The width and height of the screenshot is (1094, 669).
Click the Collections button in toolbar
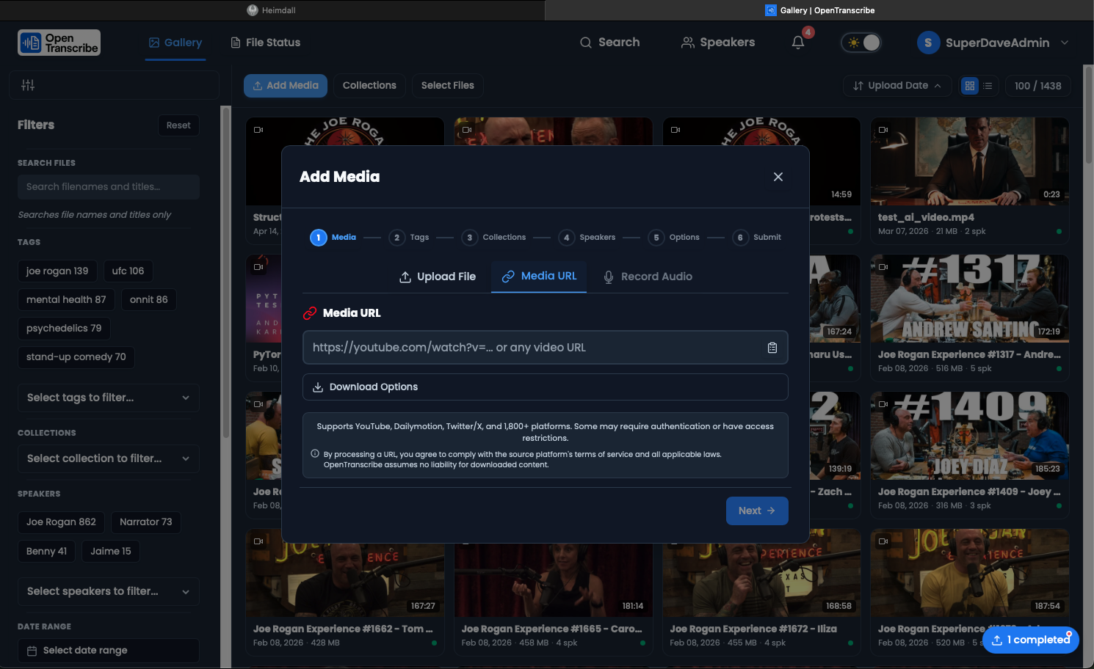(369, 86)
